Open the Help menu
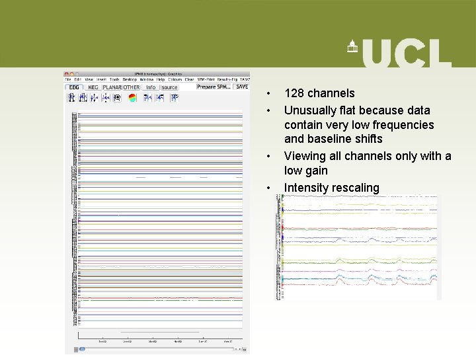Viewport: 476px width, 357px height. point(161,79)
